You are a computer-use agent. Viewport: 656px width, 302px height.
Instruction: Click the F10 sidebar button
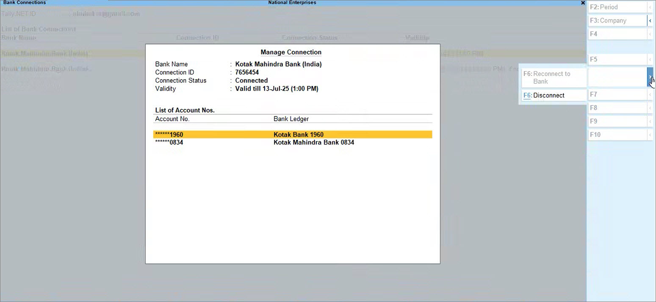(x=618, y=135)
